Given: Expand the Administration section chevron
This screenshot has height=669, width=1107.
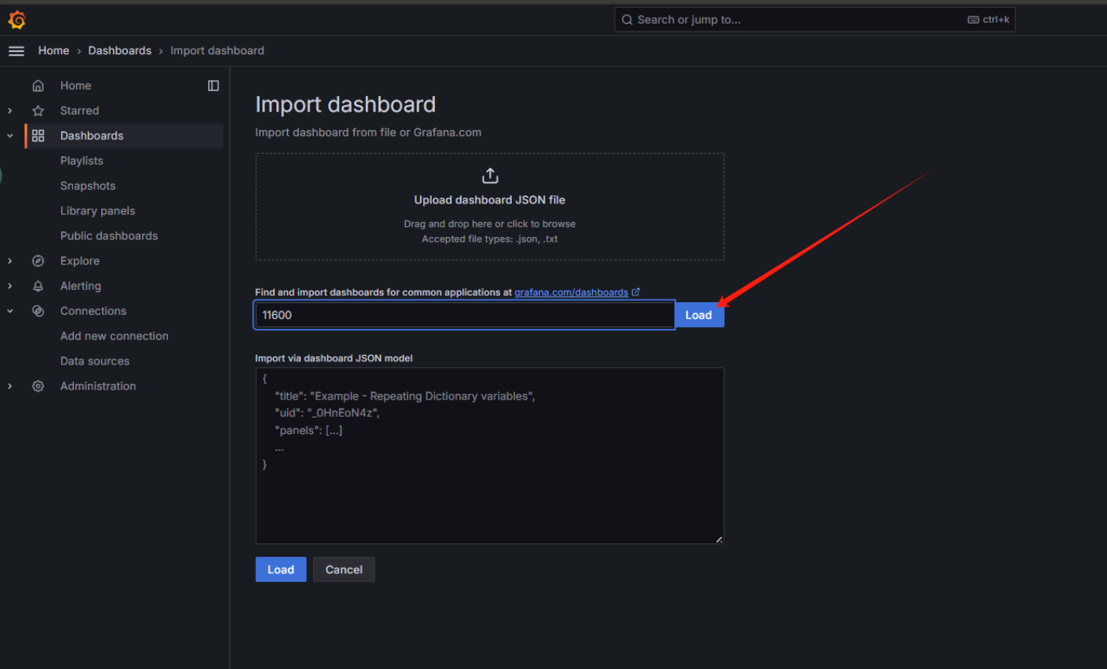Looking at the screenshot, I should (x=10, y=386).
